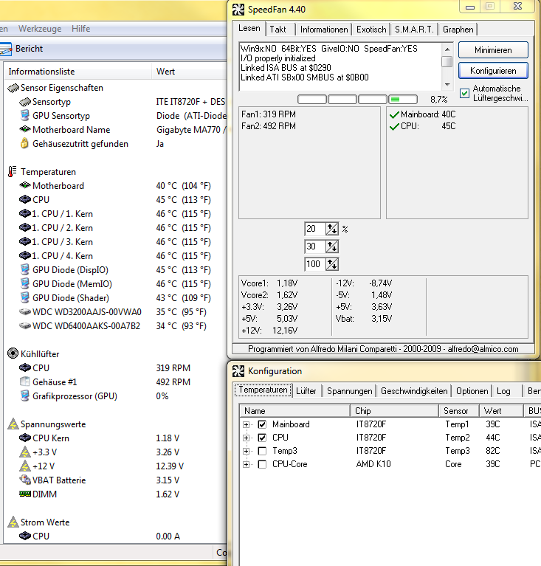This screenshot has height=566, width=541.
Task: Click the Informationsliste column header
Action: coord(77,72)
